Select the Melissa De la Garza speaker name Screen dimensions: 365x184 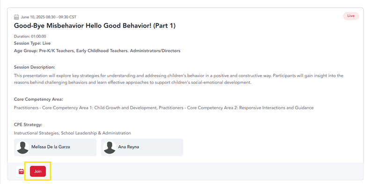point(51,147)
